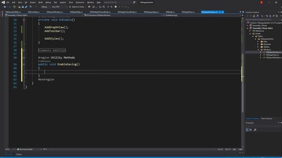The image size is (282, 158).
Task: Switch to the DSElementUtility.cs tab
Action: [x=13, y=12]
